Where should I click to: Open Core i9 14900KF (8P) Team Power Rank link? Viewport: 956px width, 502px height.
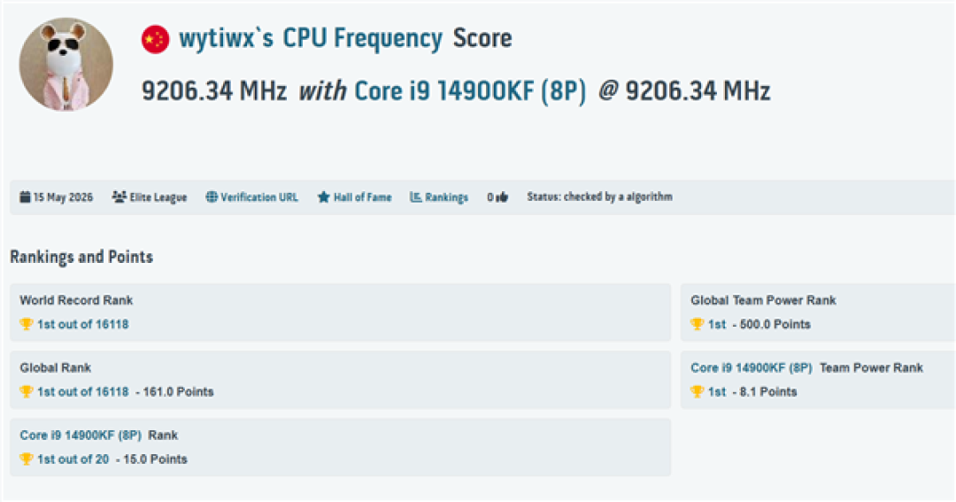(x=752, y=367)
